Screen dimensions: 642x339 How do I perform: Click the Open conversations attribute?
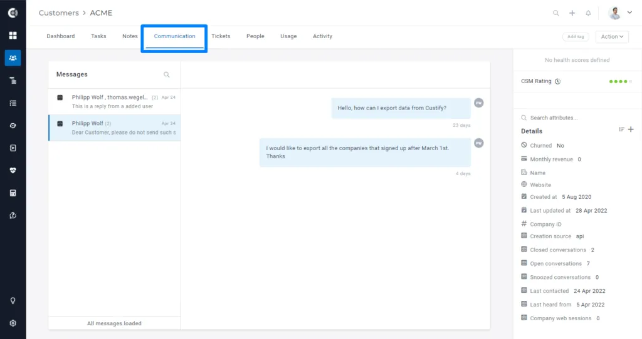tap(555, 263)
